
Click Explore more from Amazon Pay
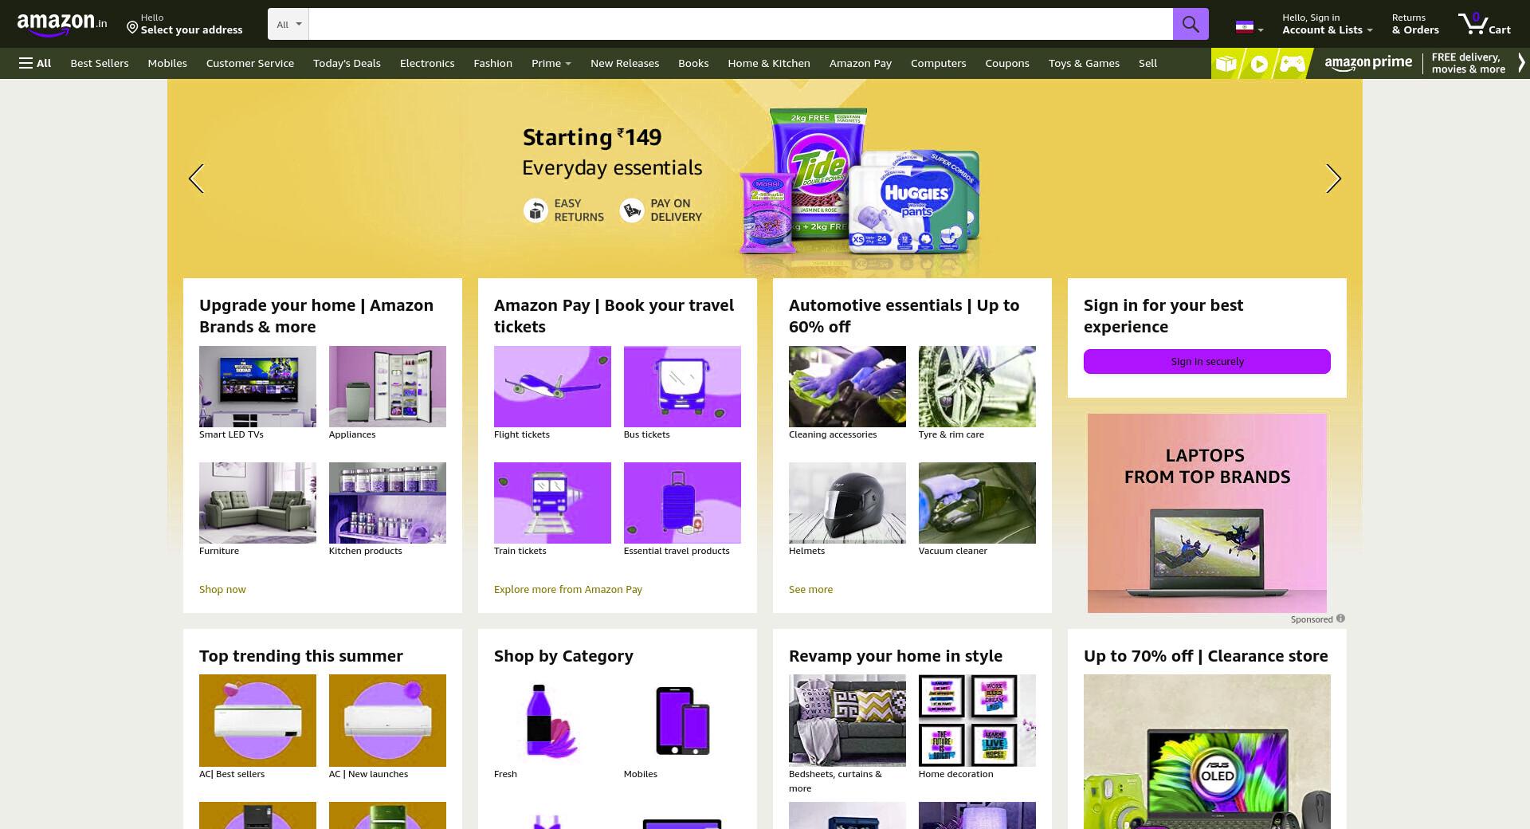pos(568,589)
